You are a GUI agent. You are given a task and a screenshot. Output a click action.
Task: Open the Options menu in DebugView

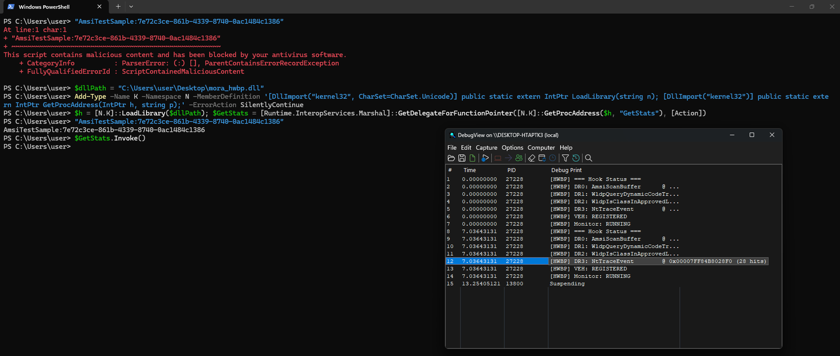point(512,148)
